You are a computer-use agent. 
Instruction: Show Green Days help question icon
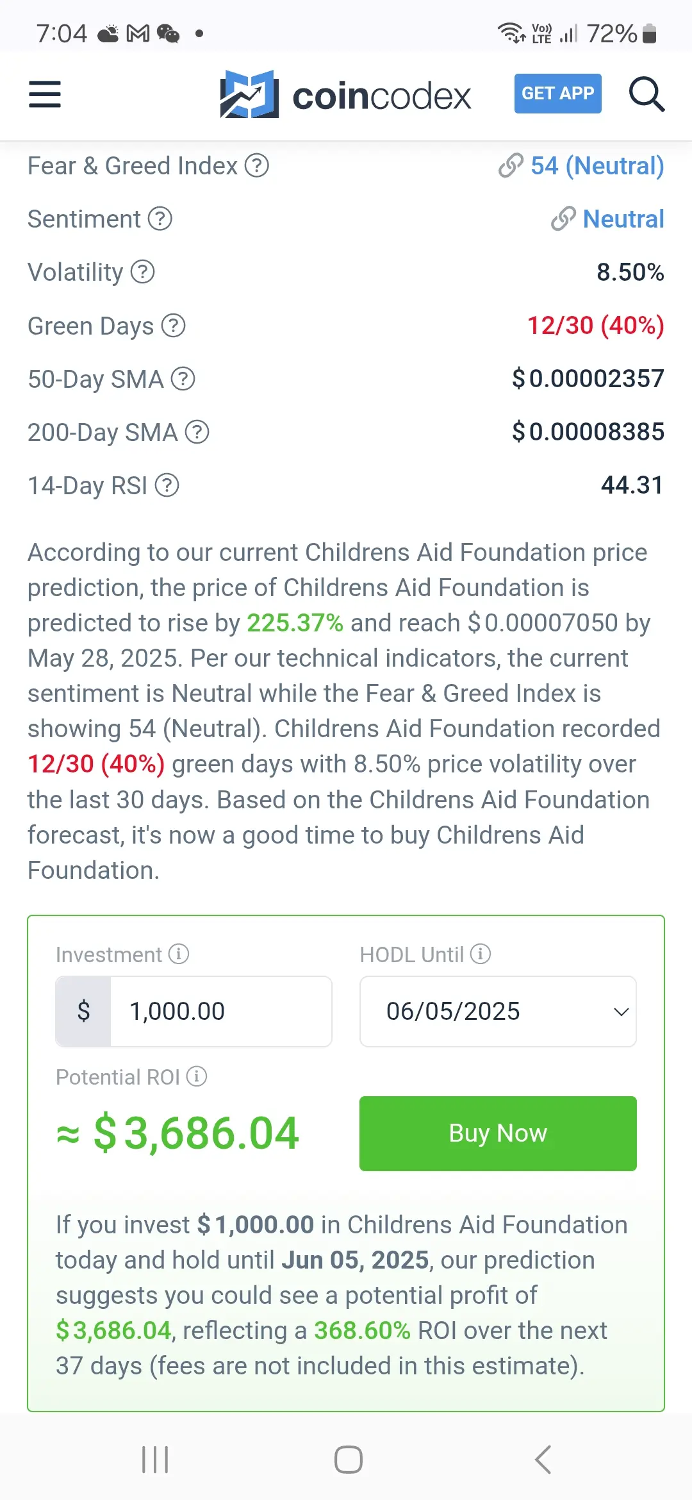pos(174,326)
